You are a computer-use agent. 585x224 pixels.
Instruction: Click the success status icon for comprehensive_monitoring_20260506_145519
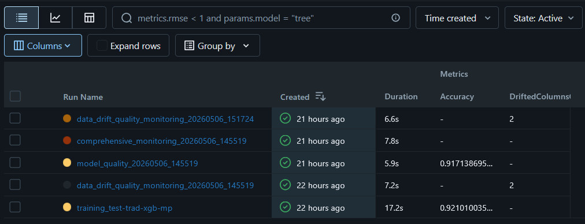(285, 141)
